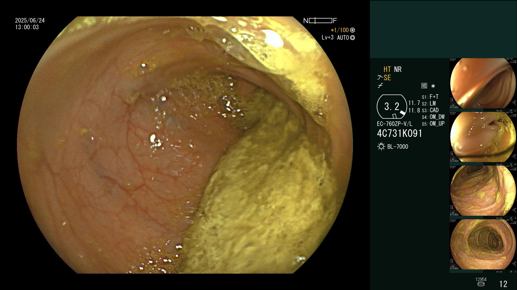The width and height of the screenshot is (517, 290).
Task: Select the S2: LM switch assignment
Action: tap(429, 104)
